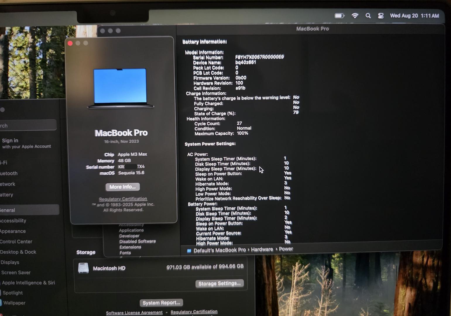Click the State of Charge value 79
This screenshot has width=451, height=316.
point(296,112)
